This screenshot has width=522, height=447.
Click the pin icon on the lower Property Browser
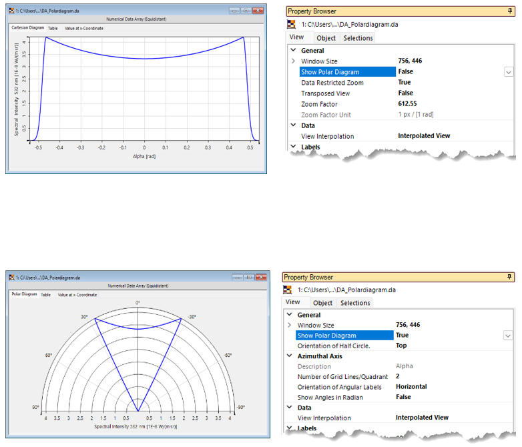(x=507, y=277)
